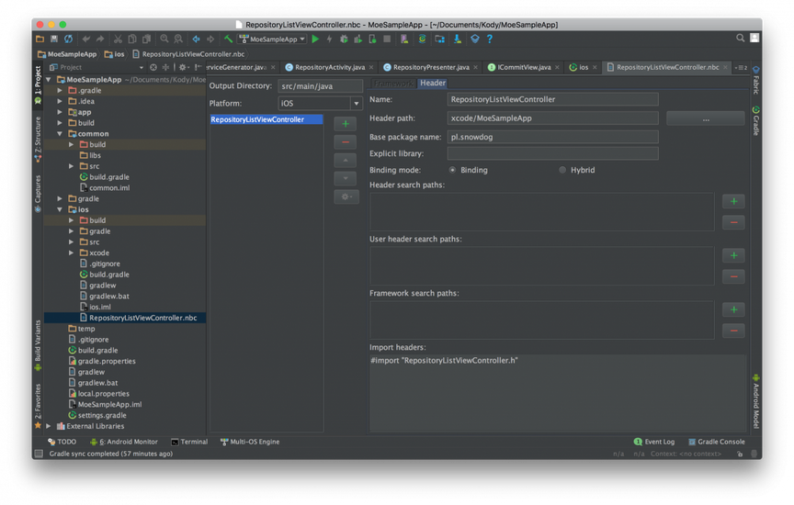The height and width of the screenshot is (505, 794).
Task: Click the Copy icon in toolbar
Action: pos(132,39)
